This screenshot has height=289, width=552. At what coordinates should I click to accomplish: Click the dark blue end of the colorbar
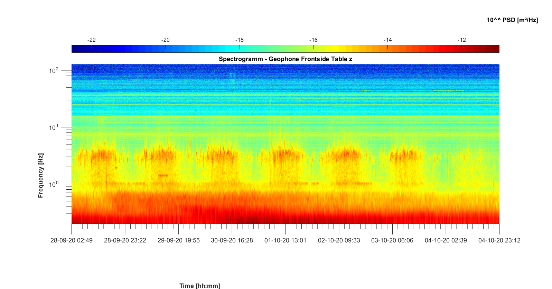tap(76, 49)
